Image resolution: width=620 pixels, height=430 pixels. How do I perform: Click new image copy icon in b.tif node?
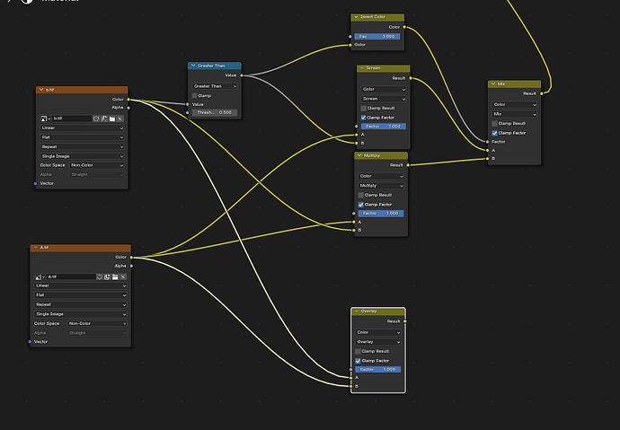[104, 118]
